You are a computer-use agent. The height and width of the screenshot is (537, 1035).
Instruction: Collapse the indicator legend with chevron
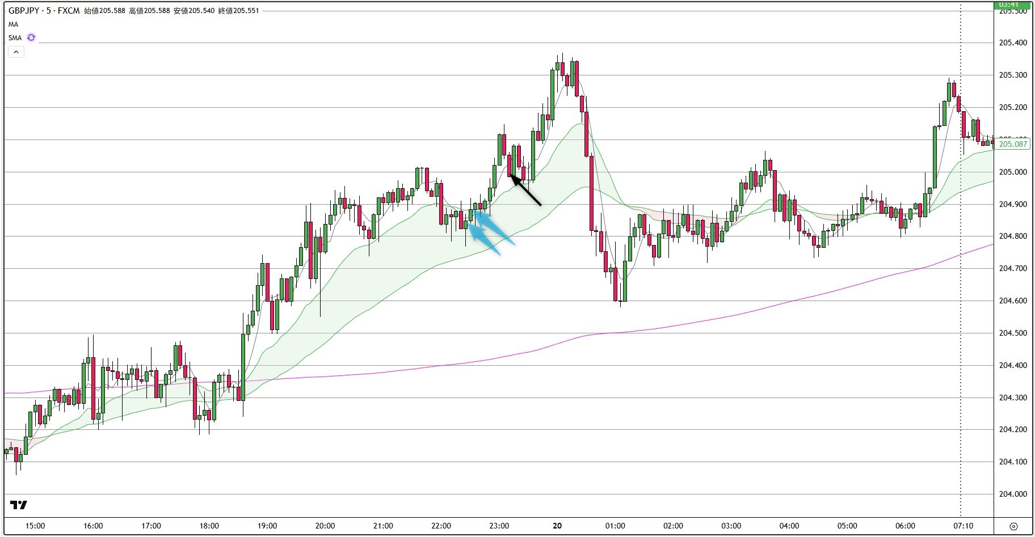16,52
